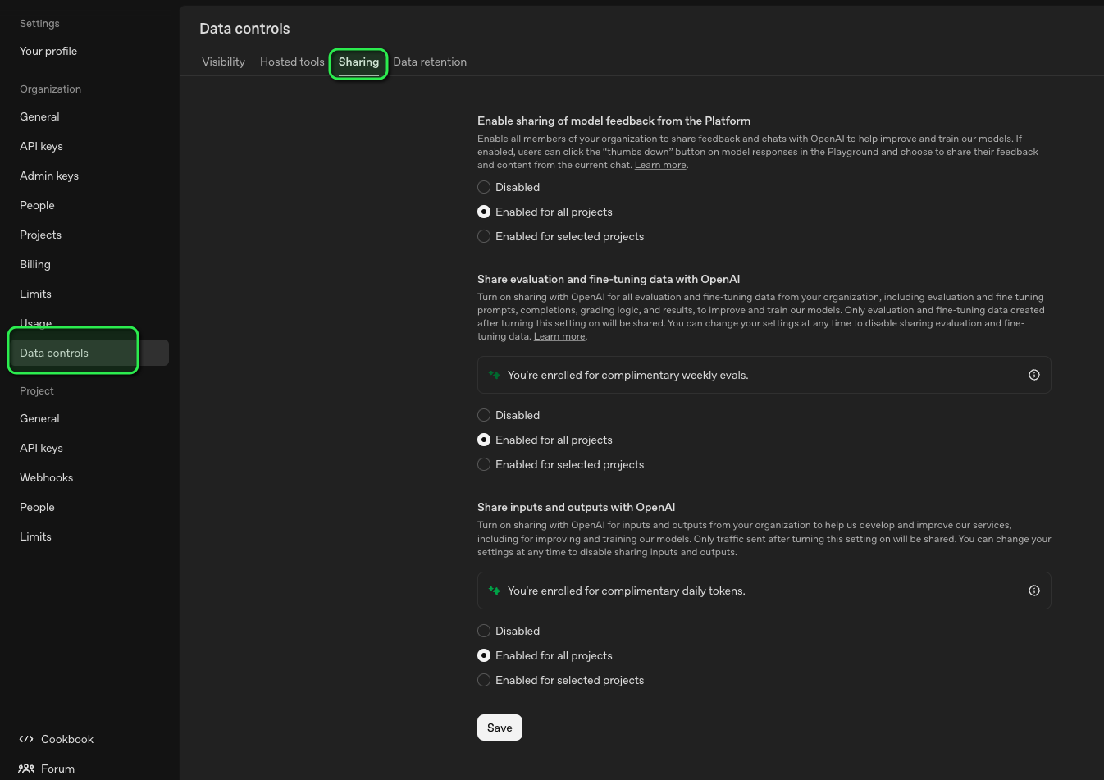Select Disabled for model feedback sharing

coord(484,187)
